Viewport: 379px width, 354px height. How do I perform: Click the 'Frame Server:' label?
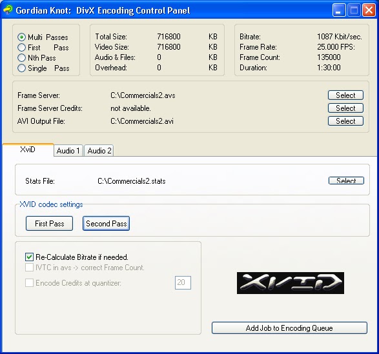point(39,95)
